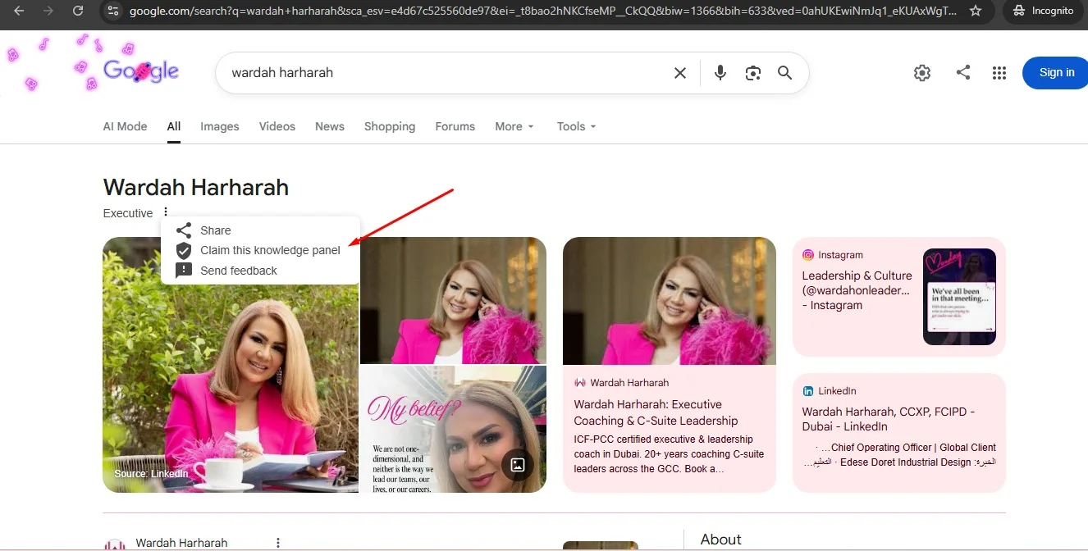
Task: Reload the page with the refresh icon
Action: [x=78, y=11]
